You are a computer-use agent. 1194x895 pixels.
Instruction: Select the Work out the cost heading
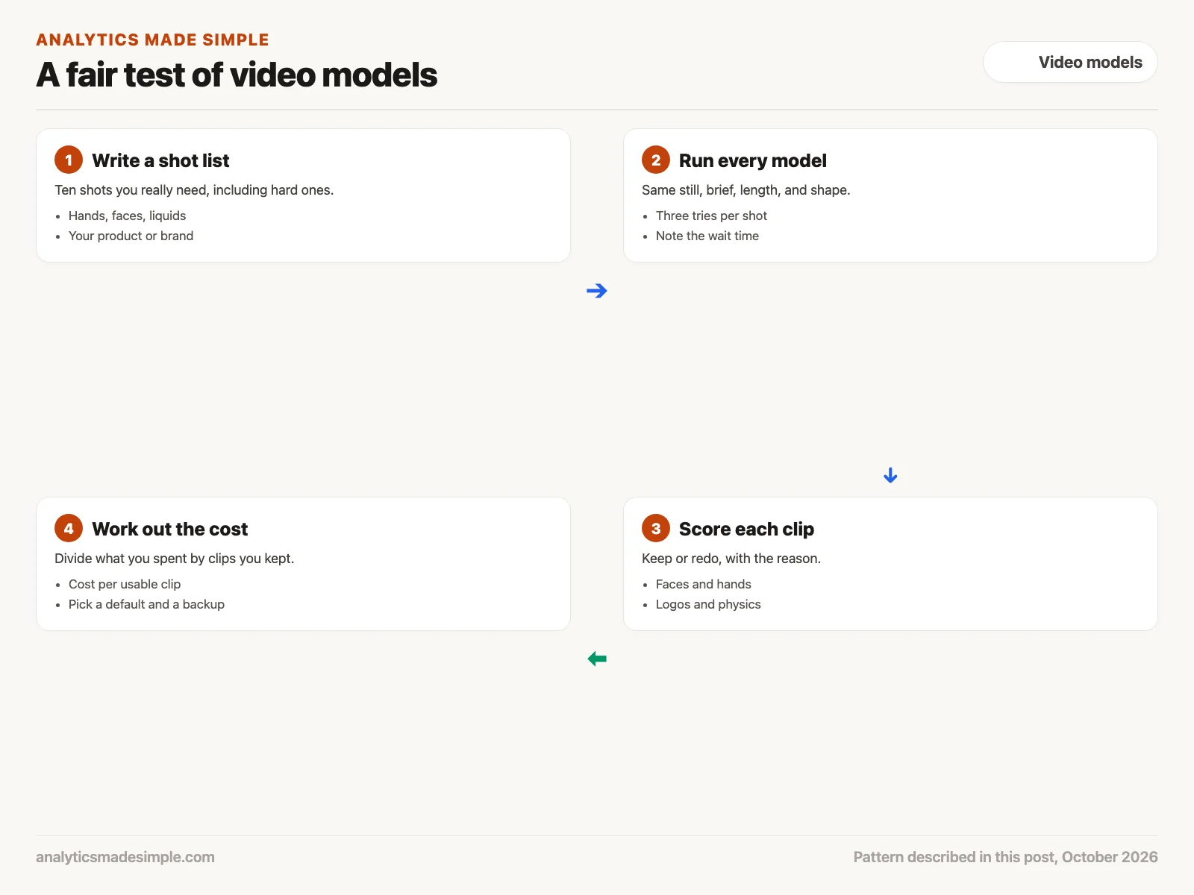(x=169, y=529)
